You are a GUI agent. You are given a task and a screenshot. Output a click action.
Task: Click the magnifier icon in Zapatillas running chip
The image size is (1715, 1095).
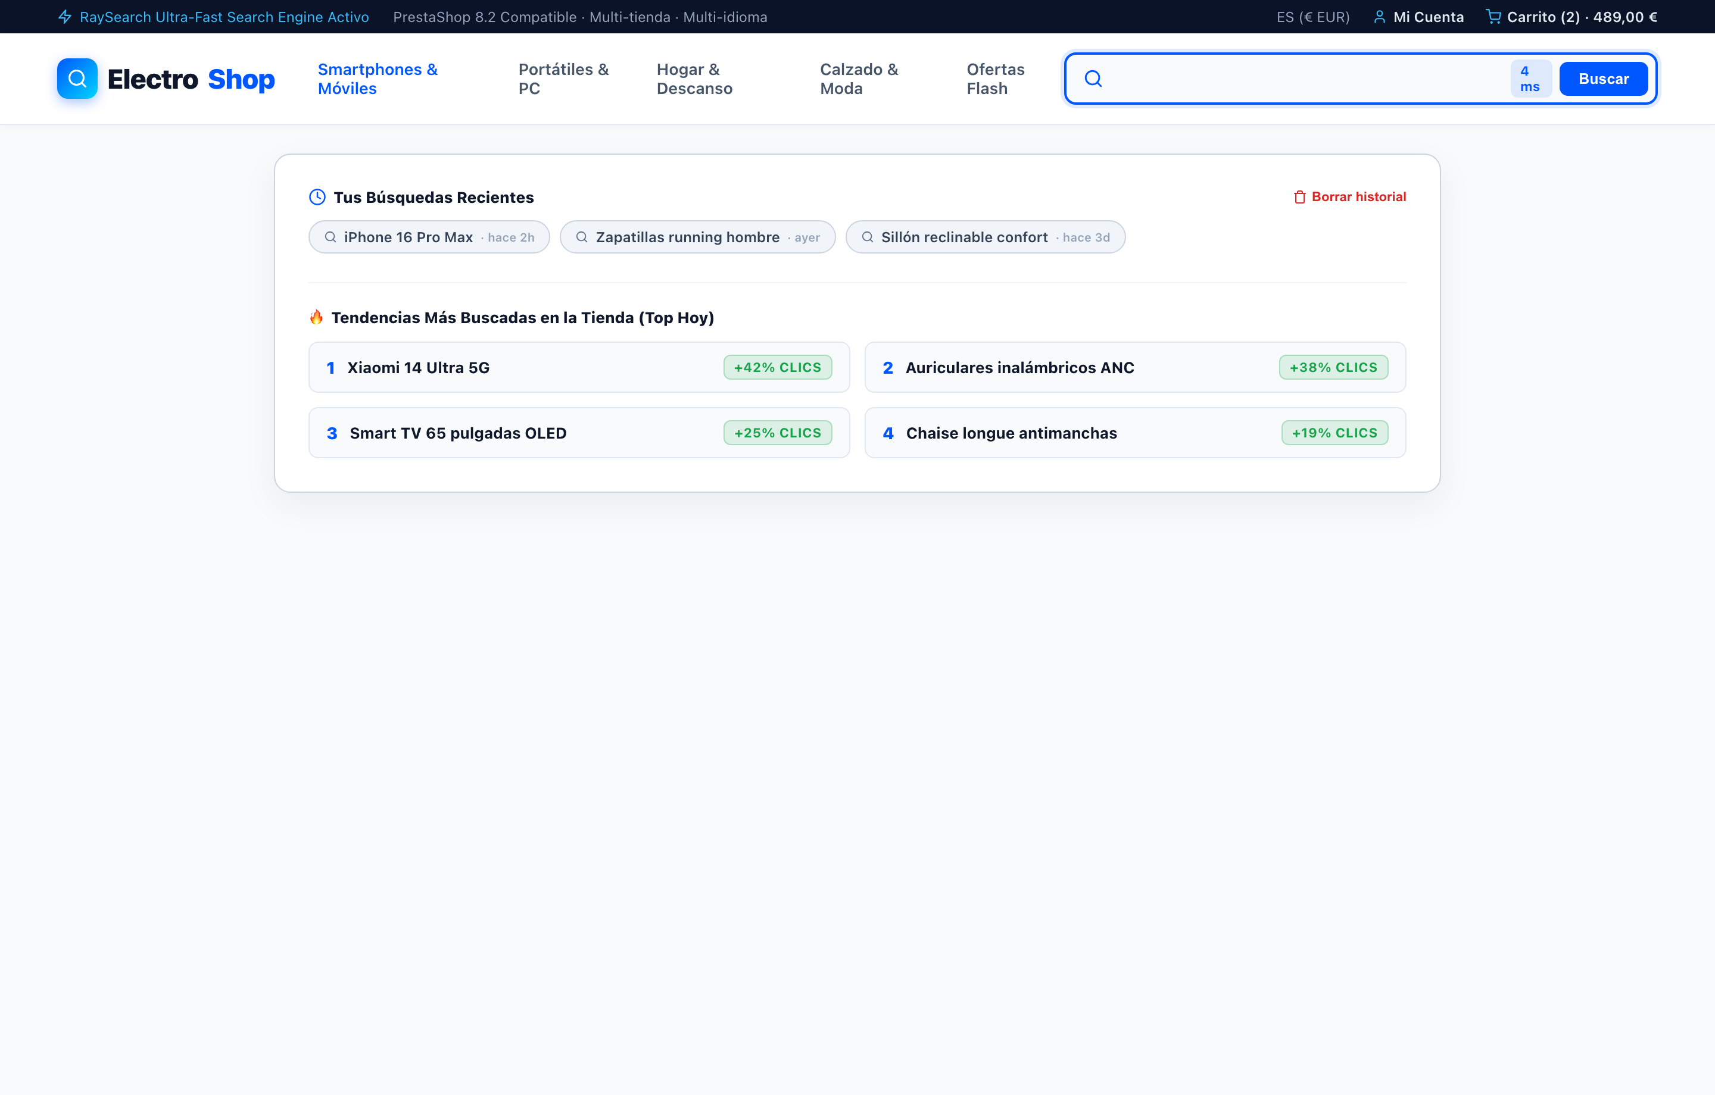point(582,237)
